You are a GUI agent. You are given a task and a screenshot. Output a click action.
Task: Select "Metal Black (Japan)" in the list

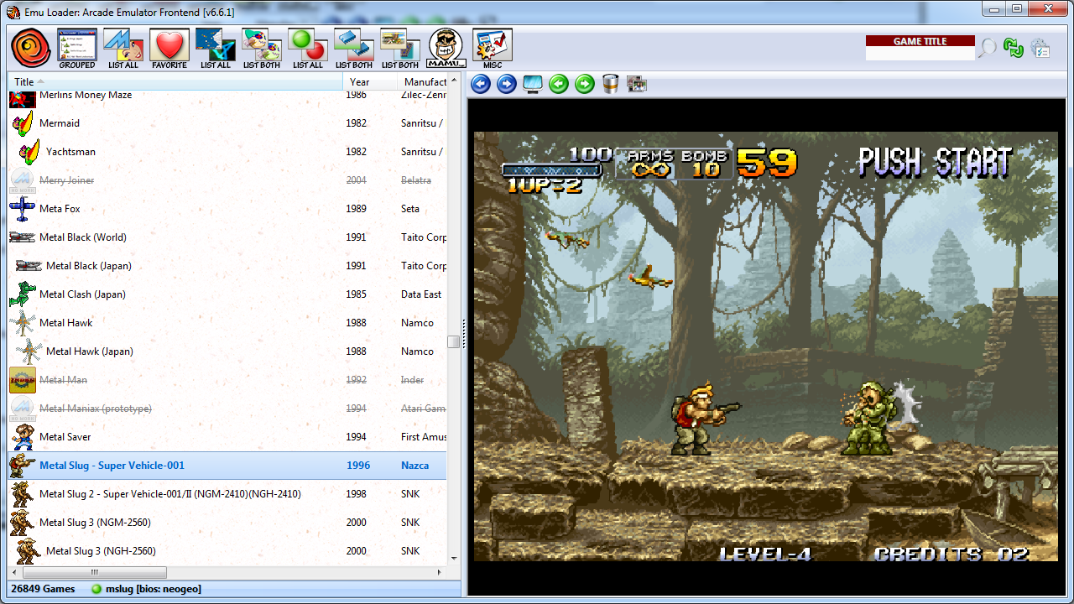[227, 266]
